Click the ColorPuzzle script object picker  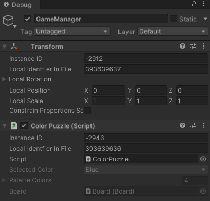[203, 159]
